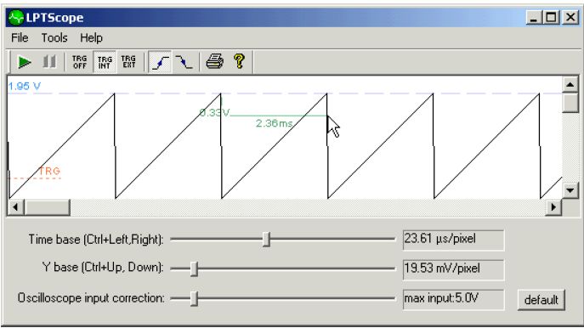584x328 pixels.
Task: Click the waveform view's scroll up arrow
Action: pos(570,84)
